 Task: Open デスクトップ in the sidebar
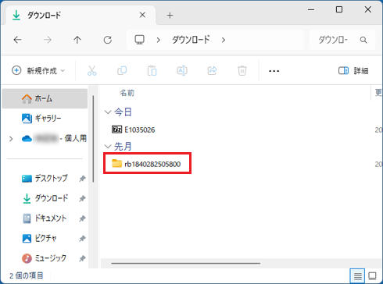pos(45,179)
